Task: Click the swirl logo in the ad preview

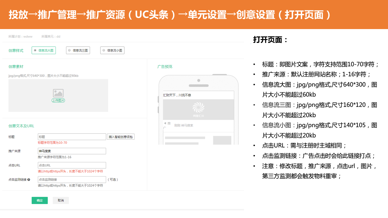Action: (x=199, y=107)
